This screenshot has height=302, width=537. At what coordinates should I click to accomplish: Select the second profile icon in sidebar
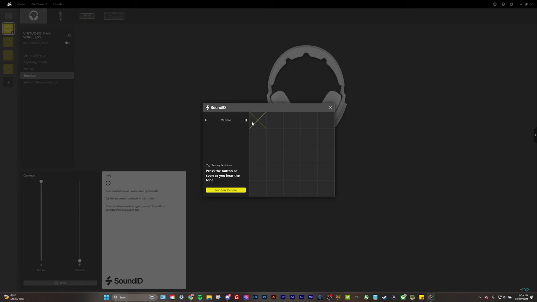pyautogui.click(x=8, y=42)
